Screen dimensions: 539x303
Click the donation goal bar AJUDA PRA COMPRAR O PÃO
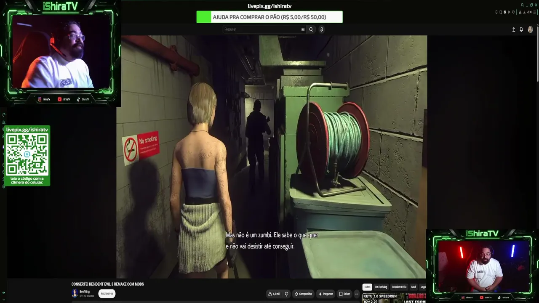coord(269,17)
